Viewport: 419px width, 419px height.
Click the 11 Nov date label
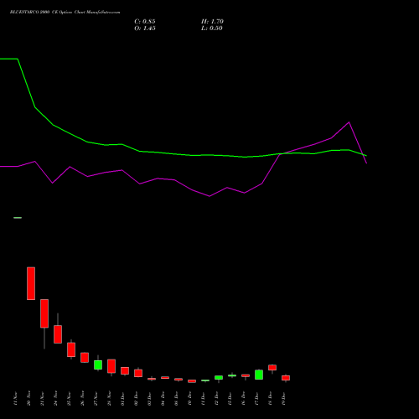click(x=15, y=399)
